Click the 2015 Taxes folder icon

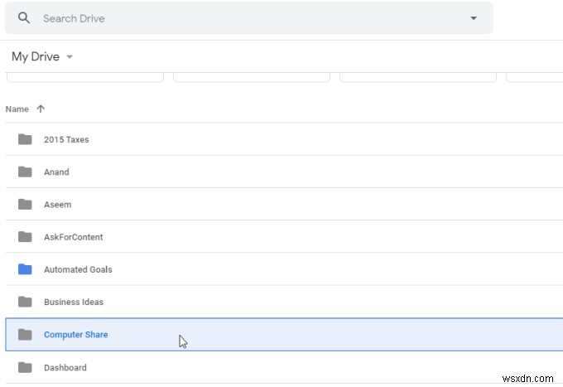coord(25,139)
